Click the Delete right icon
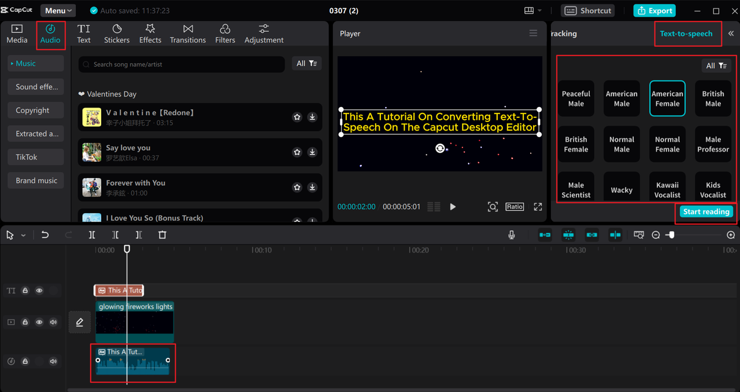This screenshot has height=392, width=740. [139, 235]
